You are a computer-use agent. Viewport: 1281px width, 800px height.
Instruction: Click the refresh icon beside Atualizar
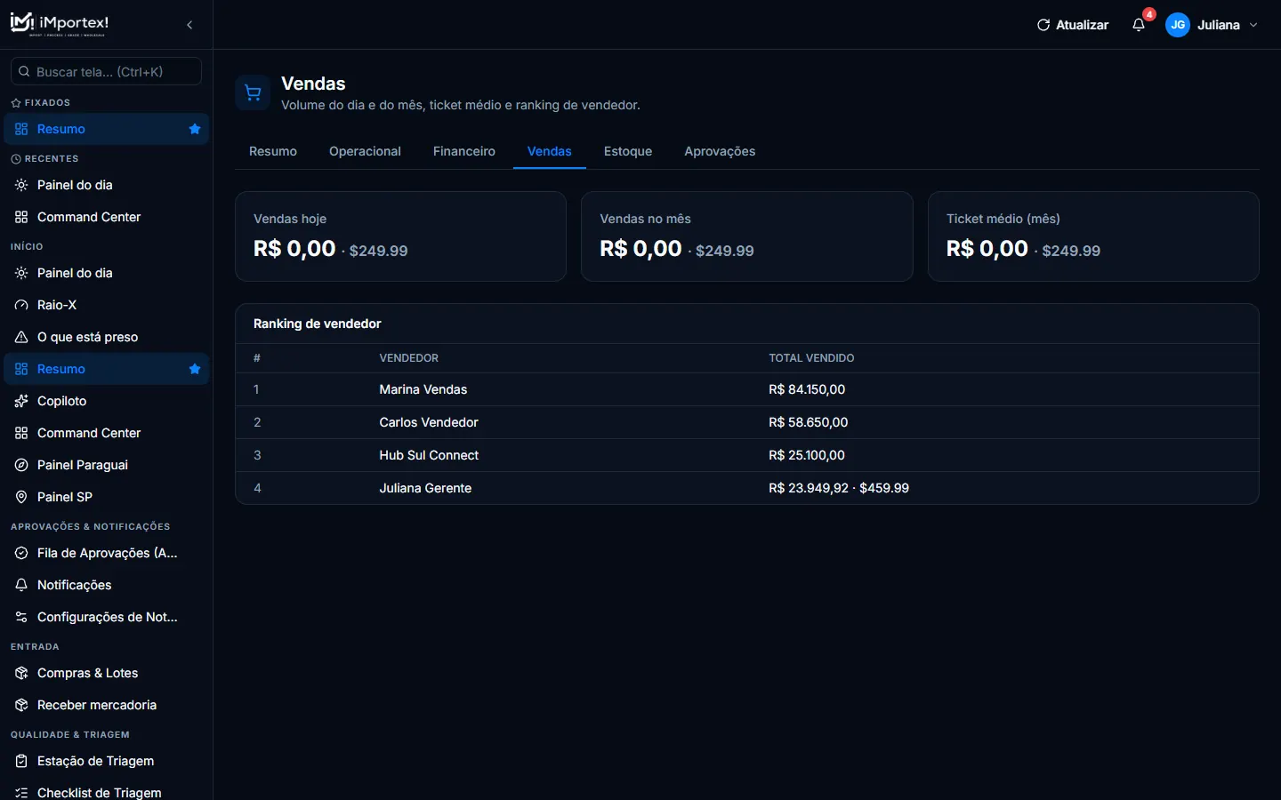coord(1043,25)
